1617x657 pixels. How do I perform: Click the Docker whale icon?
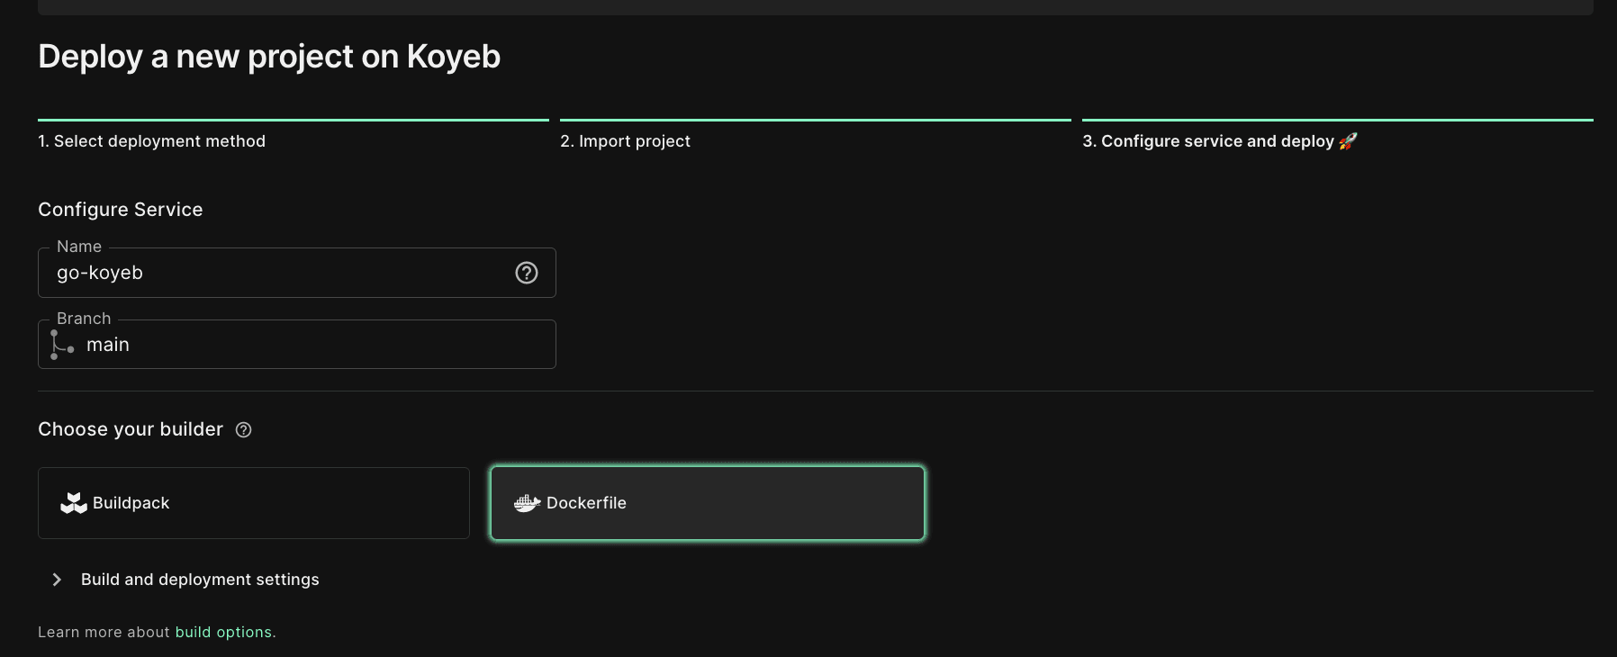(x=527, y=503)
